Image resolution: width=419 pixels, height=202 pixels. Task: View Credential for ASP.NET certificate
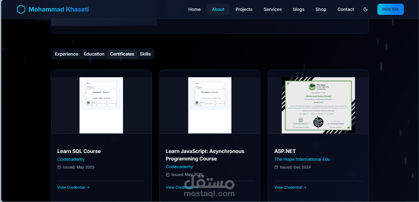click(290, 187)
